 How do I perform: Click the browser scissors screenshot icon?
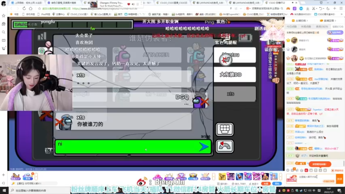(314, 9)
